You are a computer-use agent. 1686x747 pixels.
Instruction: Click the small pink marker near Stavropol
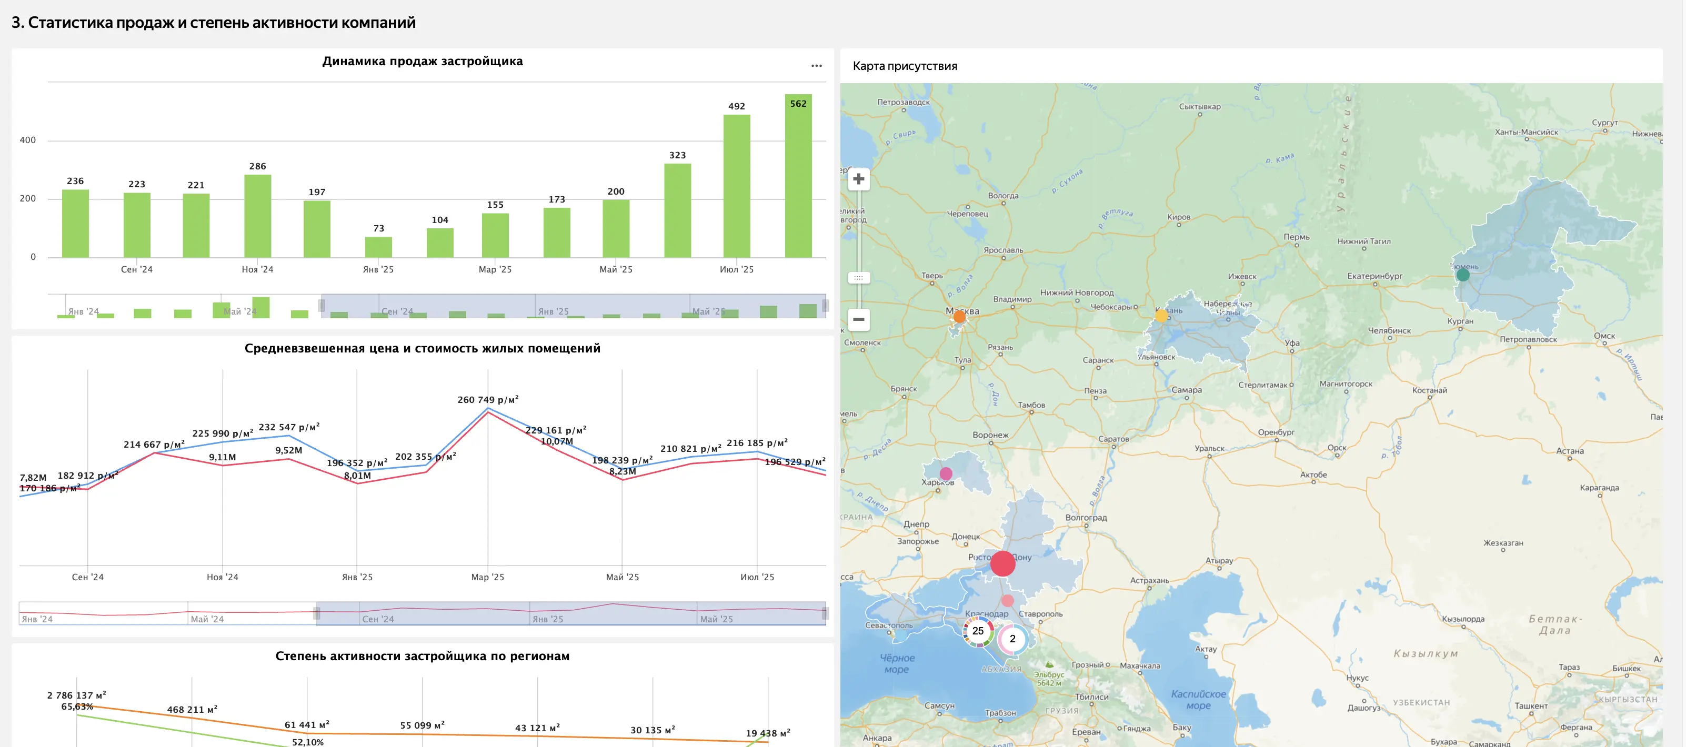click(x=1007, y=600)
